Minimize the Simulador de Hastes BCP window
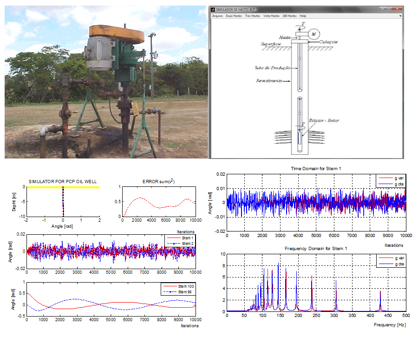The height and width of the screenshot is (337, 418). [382, 9]
